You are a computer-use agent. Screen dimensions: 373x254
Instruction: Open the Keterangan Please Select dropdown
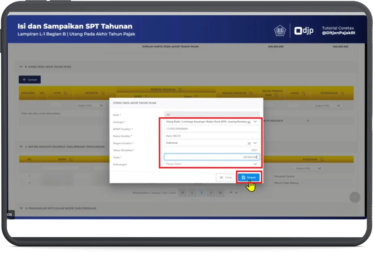(x=255, y=164)
